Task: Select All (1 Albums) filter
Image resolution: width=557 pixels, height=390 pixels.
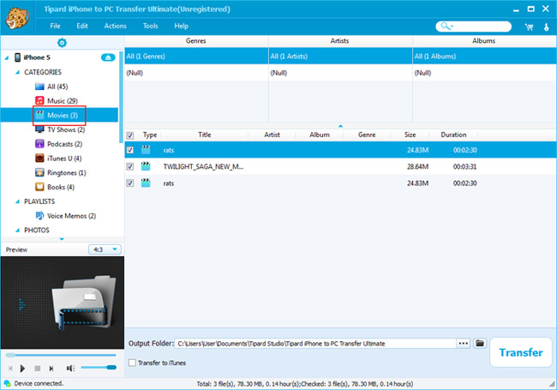Action: [x=484, y=56]
